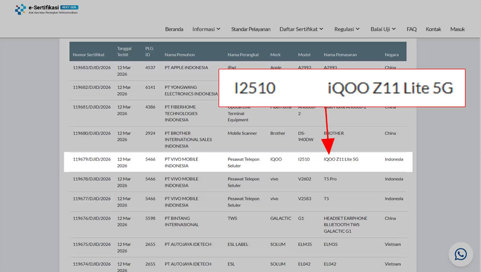Click the GALACTIC brand cell
481x272 pixels.
[281, 218]
